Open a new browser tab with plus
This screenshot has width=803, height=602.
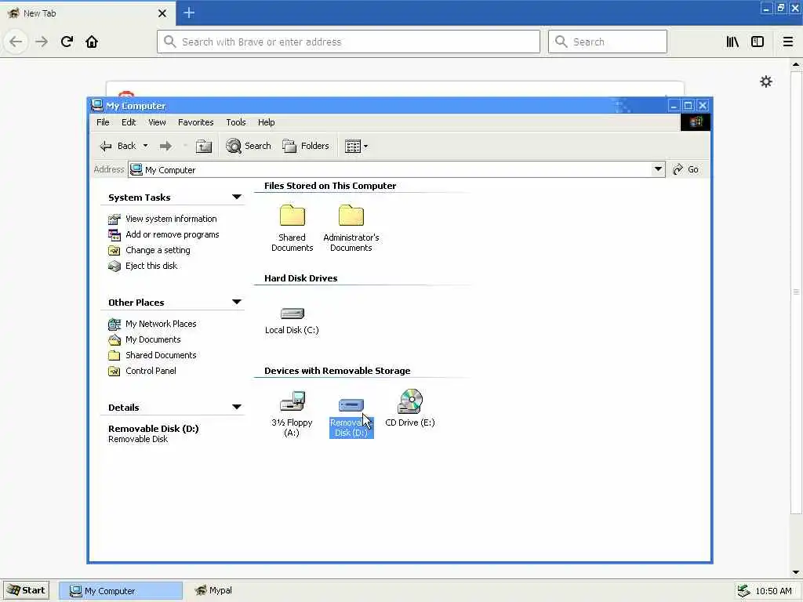(x=189, y=13)
